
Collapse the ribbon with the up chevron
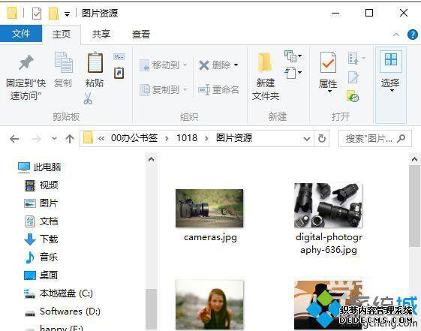(x=396, y=35)
